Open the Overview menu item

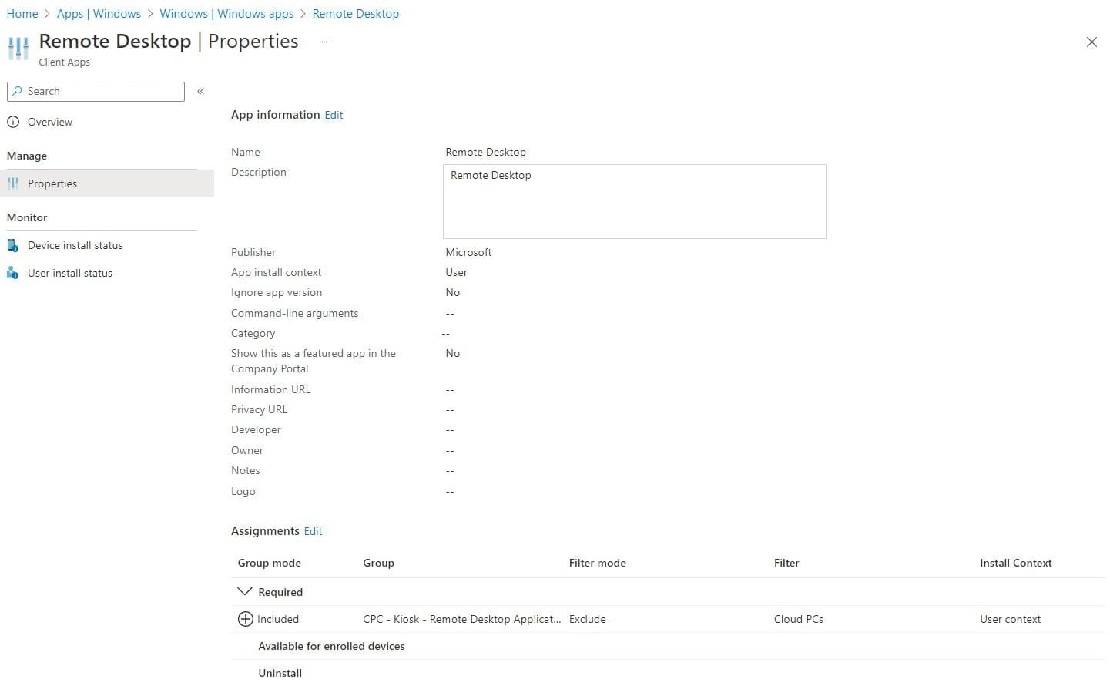point(50,122)
